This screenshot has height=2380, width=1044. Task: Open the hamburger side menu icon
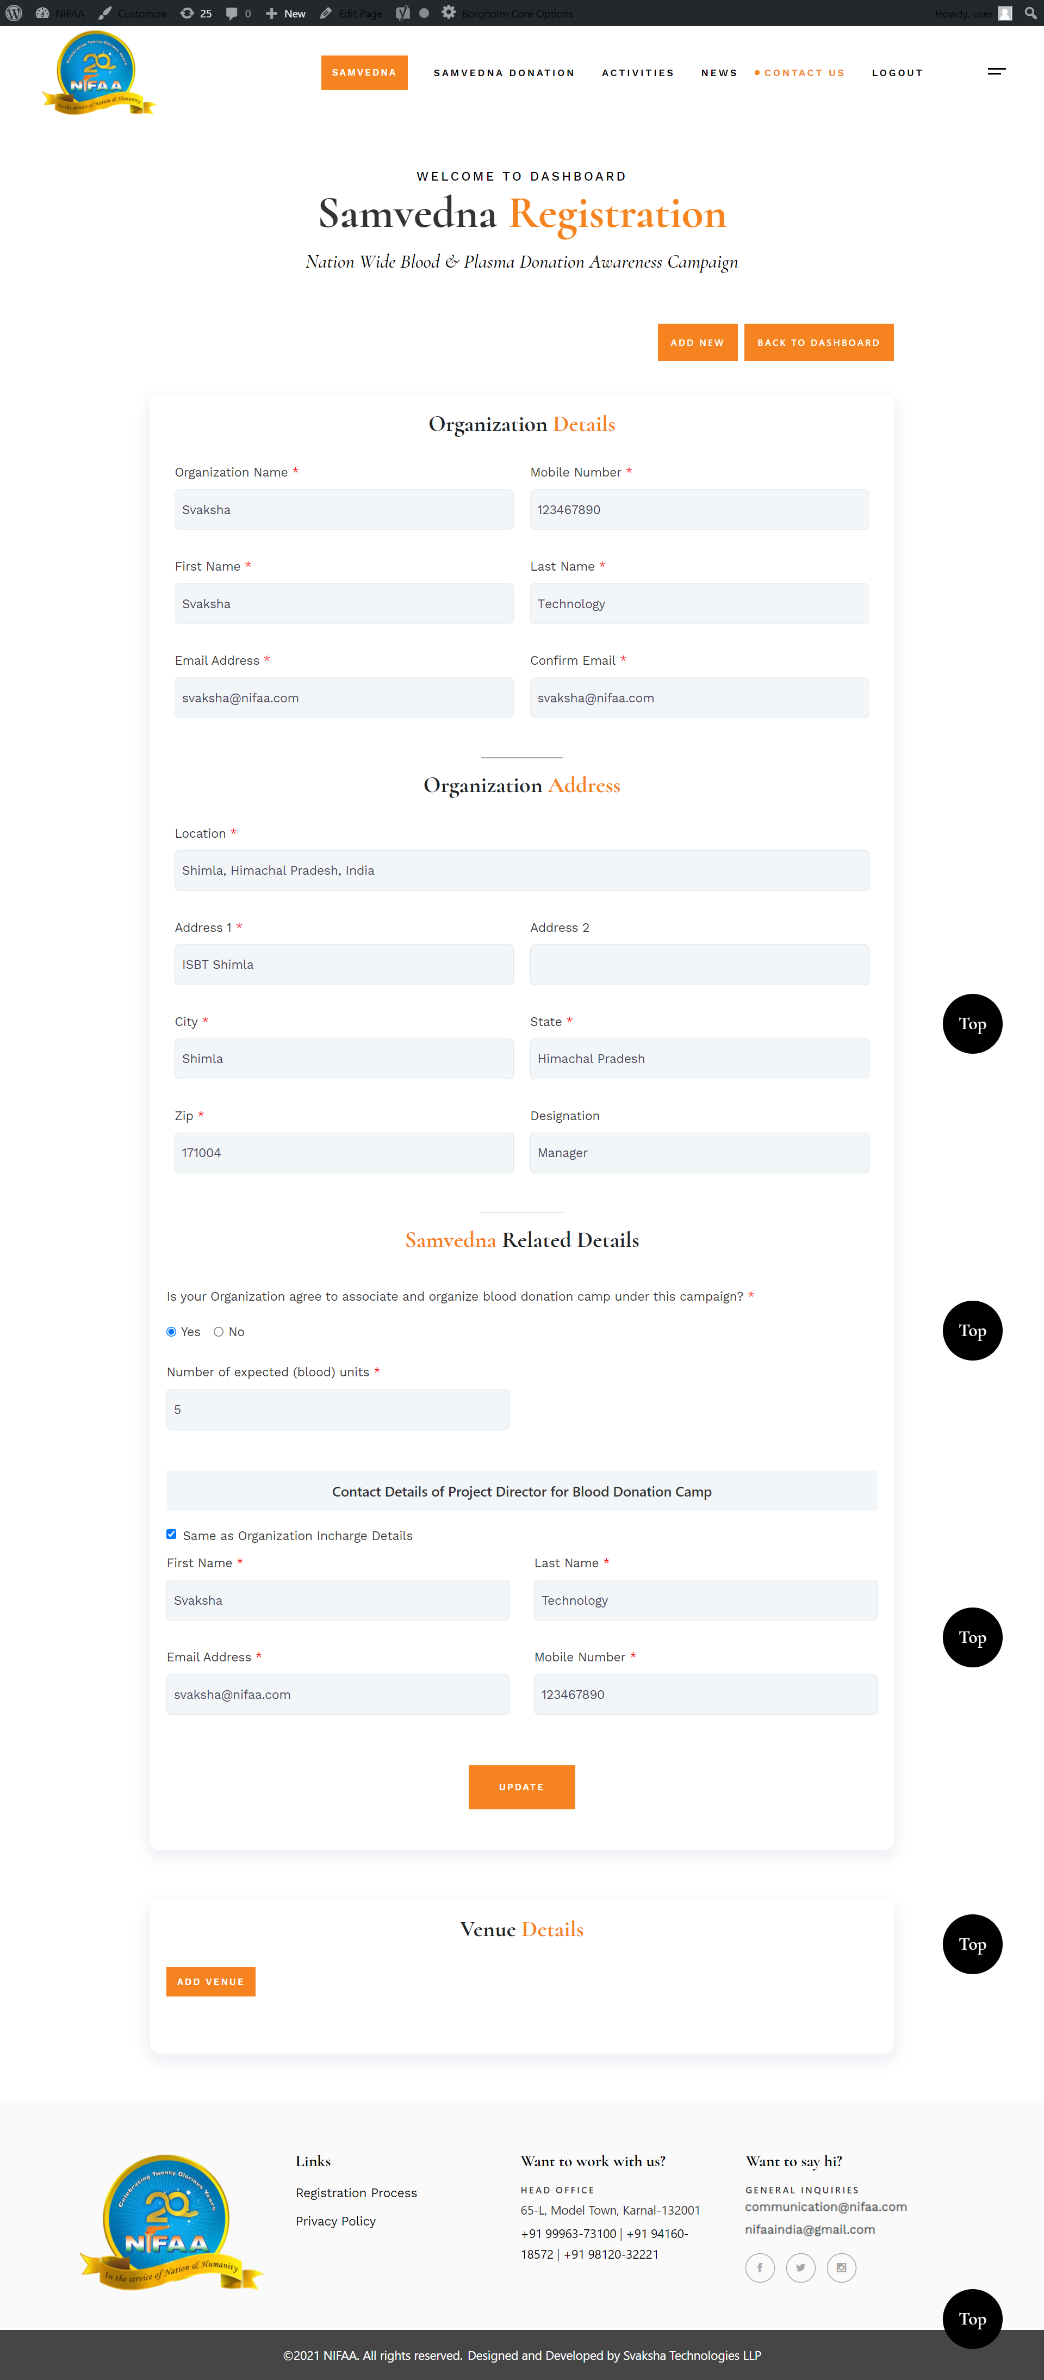click(996, 71)
